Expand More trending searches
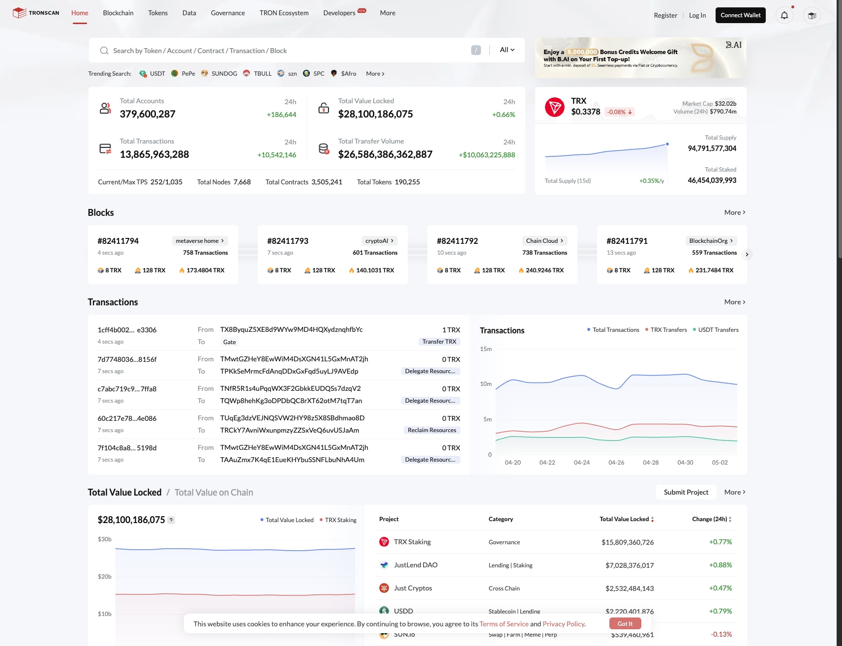Viewport: 842px width, 646px height. [375, 74]
